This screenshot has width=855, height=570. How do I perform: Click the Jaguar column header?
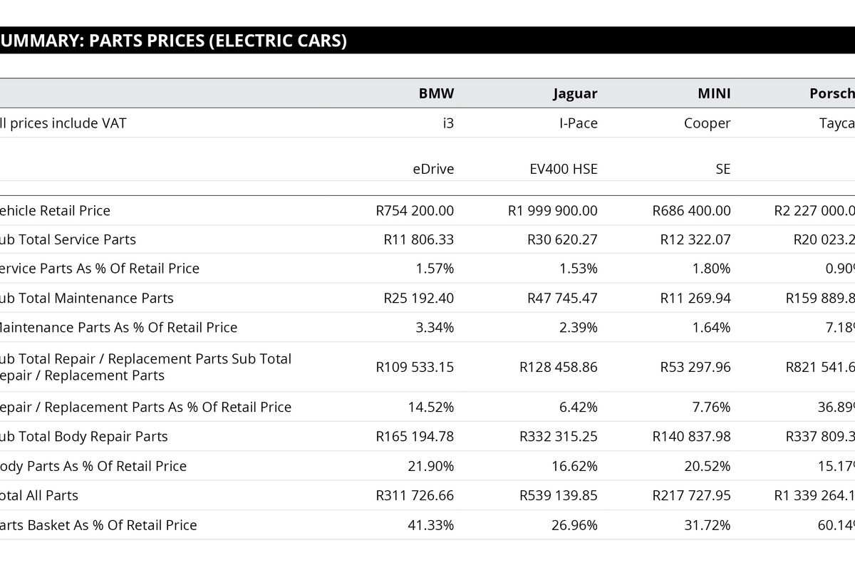coord(575,93)
